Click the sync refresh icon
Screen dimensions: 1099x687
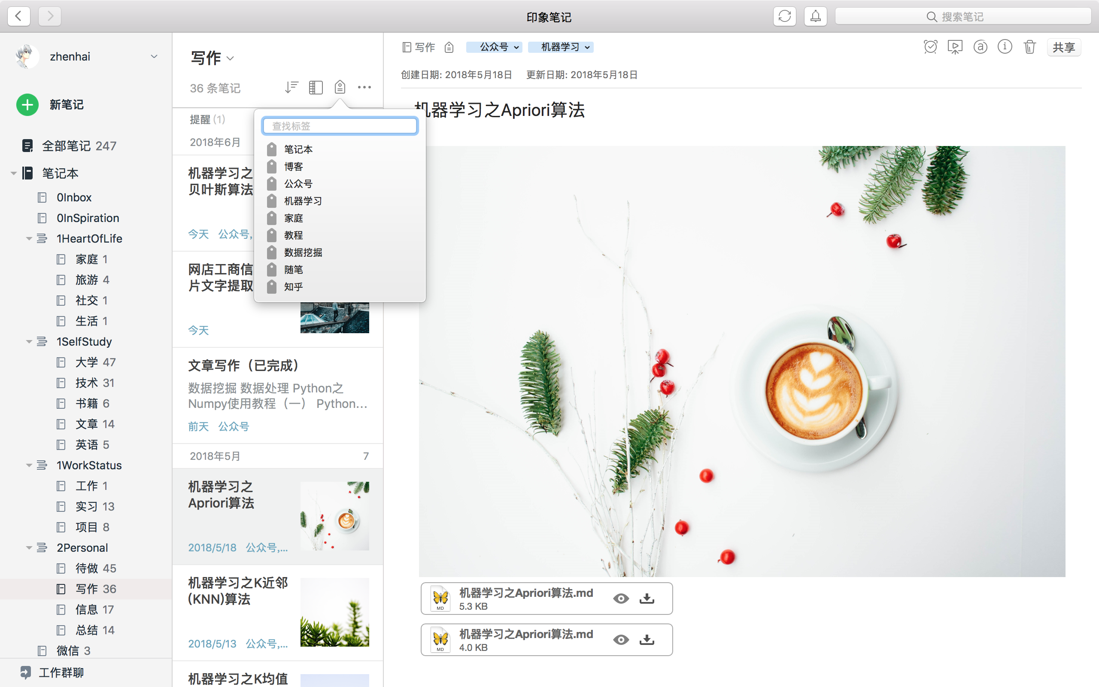(x=784, y=16)
